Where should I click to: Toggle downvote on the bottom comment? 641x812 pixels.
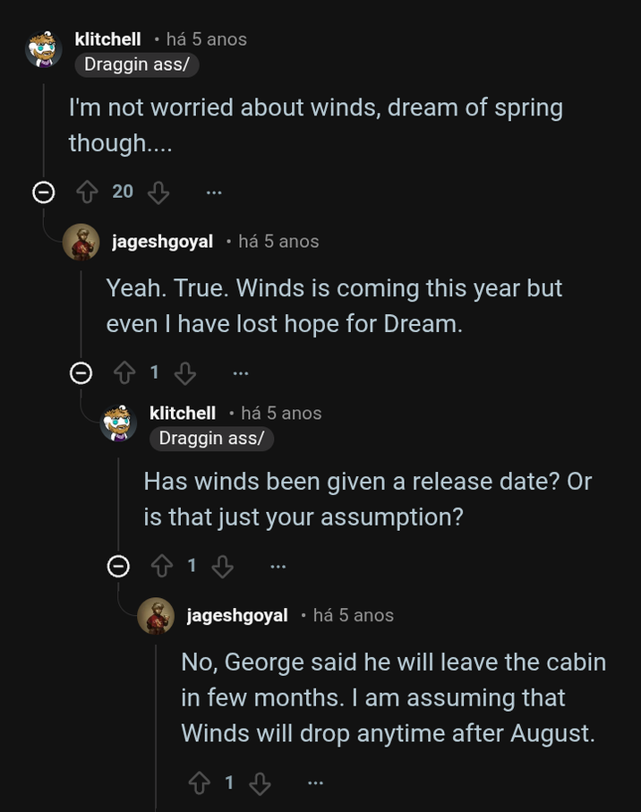[x=260, y=781]
